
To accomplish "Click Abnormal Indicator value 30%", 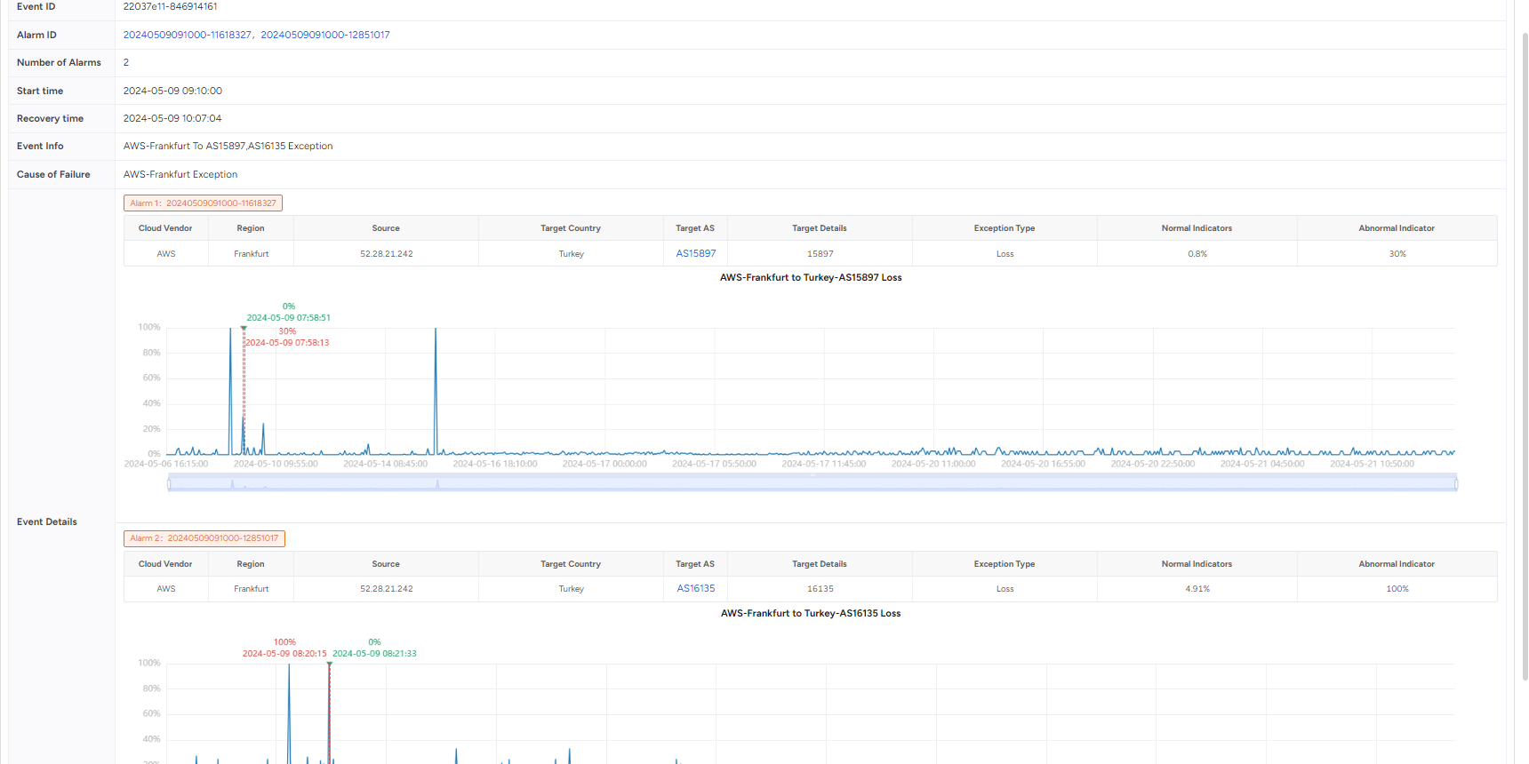I will point(1397,254).
